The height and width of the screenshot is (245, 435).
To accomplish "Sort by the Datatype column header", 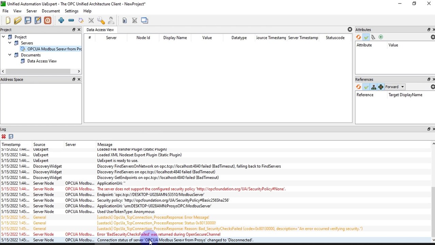I will coord(239,38).
